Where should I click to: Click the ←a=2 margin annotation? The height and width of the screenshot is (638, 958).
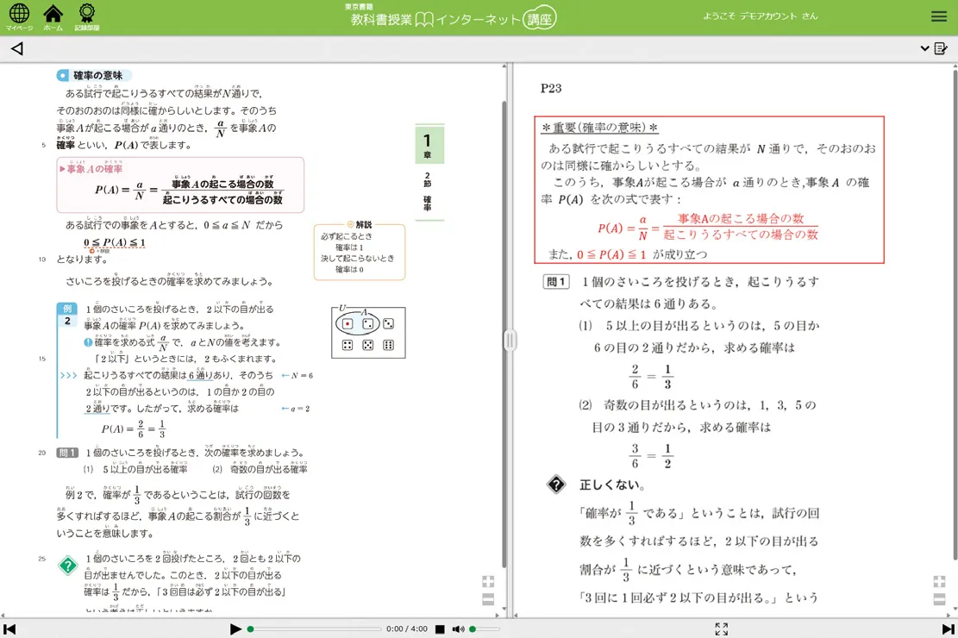click(x=296, y=408)
